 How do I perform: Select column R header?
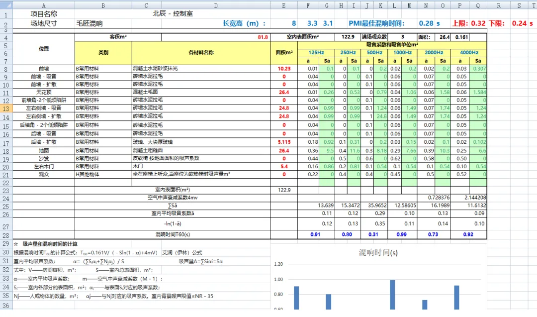tap(499, 5)
